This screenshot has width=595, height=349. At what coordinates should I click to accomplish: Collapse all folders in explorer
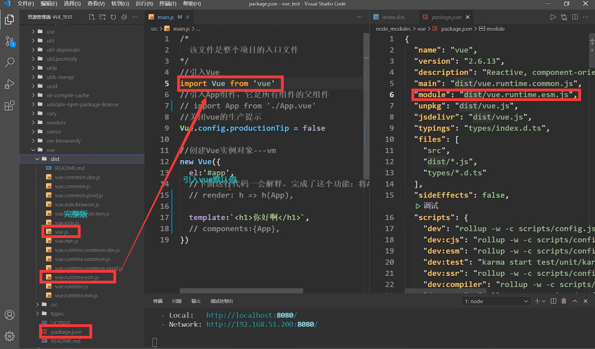[124, 17]
